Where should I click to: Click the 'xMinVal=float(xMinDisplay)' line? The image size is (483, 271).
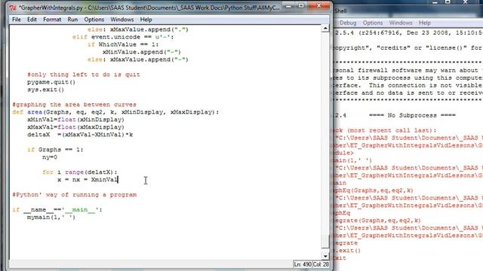tap(75, 120)
